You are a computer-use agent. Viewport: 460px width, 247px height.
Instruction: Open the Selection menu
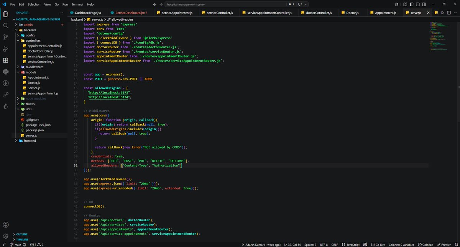[x=34, y=4]
